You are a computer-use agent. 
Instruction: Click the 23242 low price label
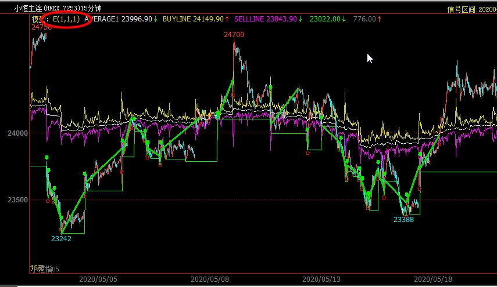(61, 238)
